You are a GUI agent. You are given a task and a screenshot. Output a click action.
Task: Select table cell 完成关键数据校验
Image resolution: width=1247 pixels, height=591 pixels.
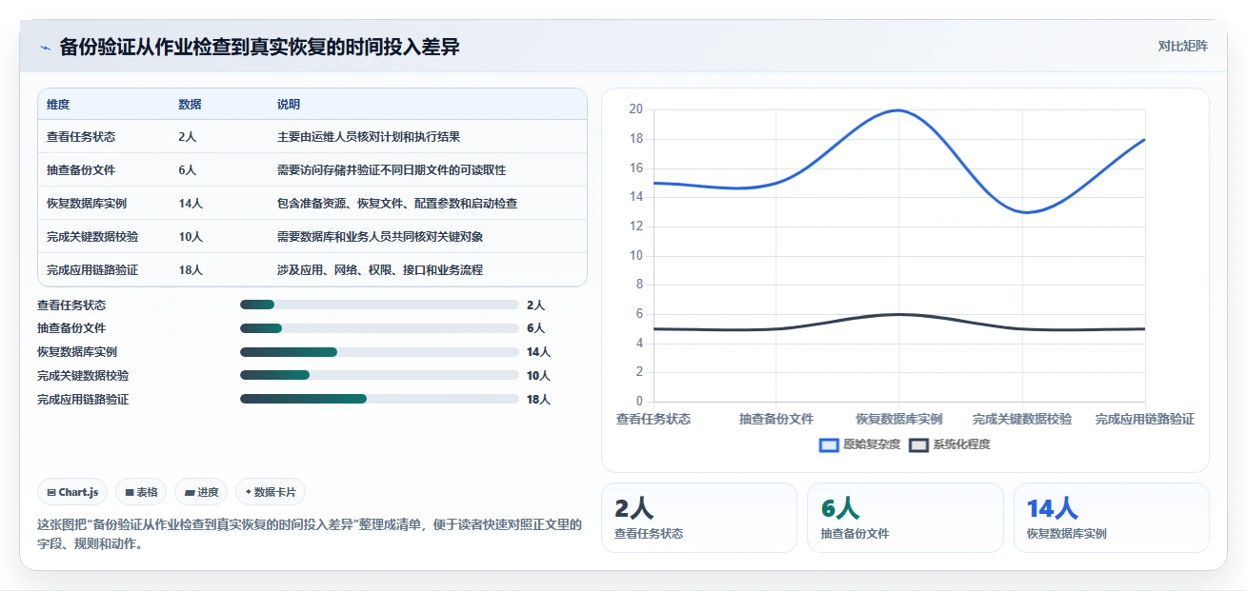point(92,237)
